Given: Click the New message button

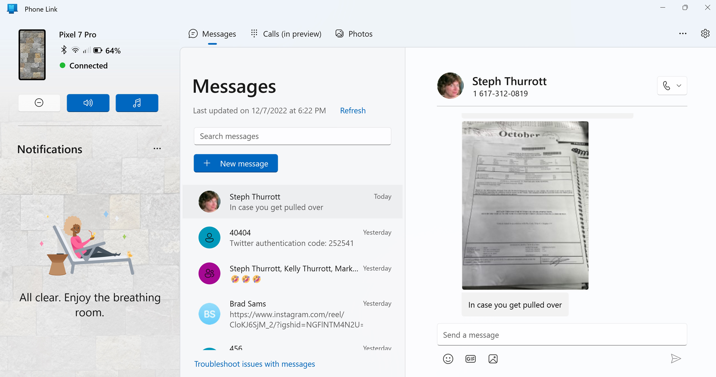Looking at the screenshot, I should pyautogui.click(x=236, y=164).
